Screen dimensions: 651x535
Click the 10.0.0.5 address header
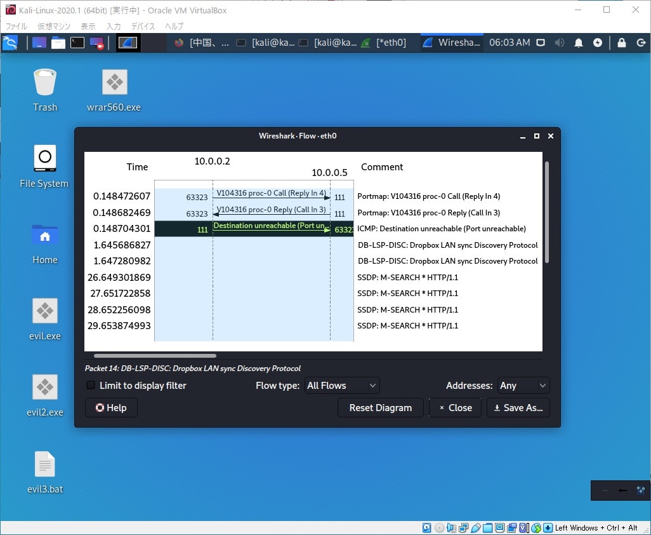click(330, 173)
